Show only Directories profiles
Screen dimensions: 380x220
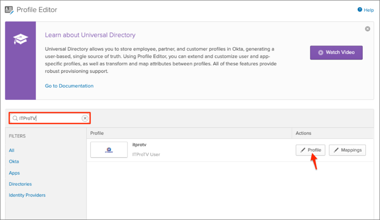[20, 184]
